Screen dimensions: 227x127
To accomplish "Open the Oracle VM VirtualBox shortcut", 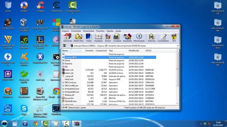I will tap(24, 25).
